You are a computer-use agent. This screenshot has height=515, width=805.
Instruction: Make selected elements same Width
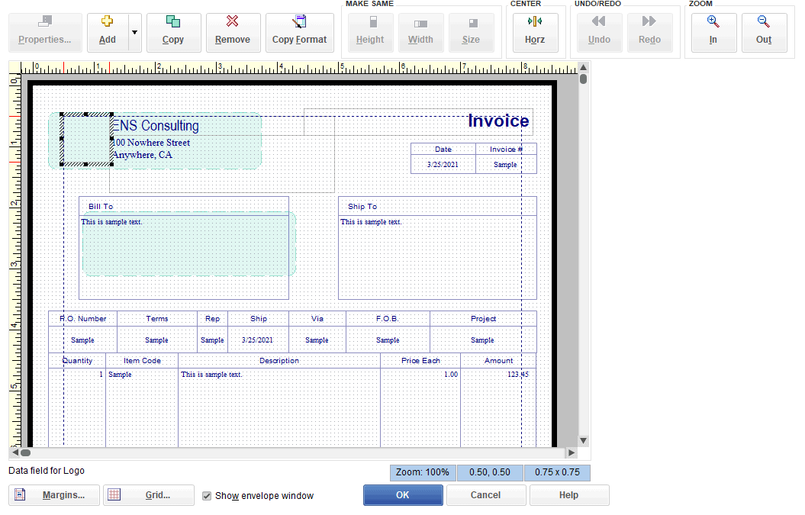pyautogui.click(x=421, y=33)
